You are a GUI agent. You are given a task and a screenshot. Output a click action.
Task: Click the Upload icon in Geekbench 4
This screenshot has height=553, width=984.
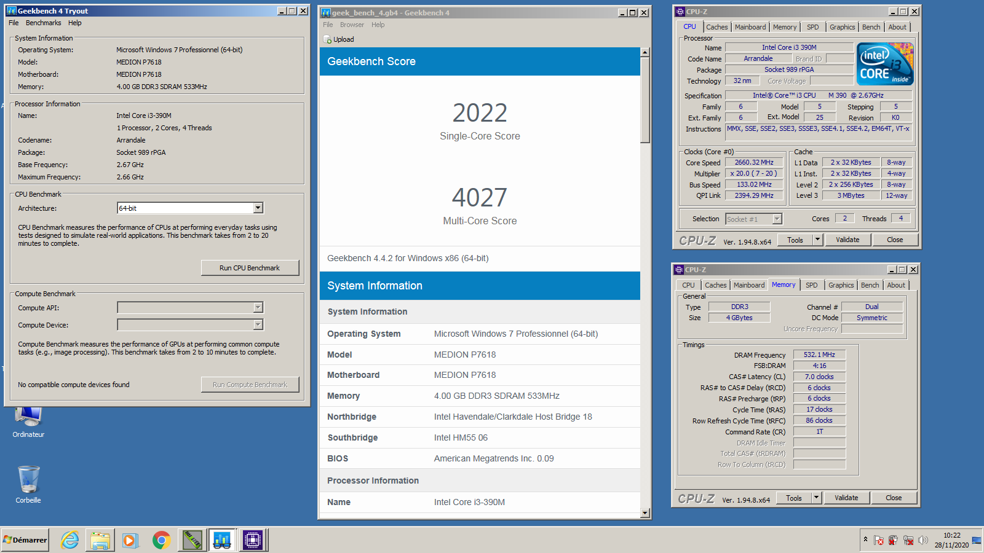[x=327, y=39]
